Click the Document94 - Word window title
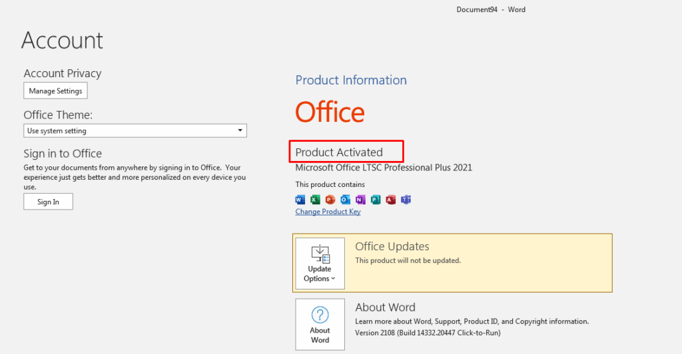Image resolution: width=682 pixels, height=354 pixels. pyautogui.click(x=491, y=9)
